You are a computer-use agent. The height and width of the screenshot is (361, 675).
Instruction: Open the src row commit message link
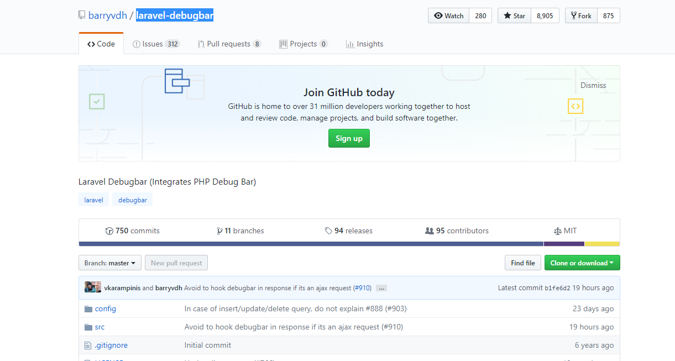[x=294, y=327]
